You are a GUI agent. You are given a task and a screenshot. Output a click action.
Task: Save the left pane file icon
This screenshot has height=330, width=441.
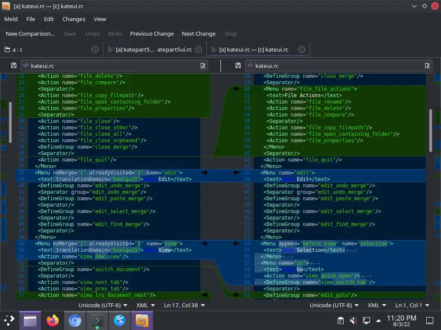[x=13, y=66]
